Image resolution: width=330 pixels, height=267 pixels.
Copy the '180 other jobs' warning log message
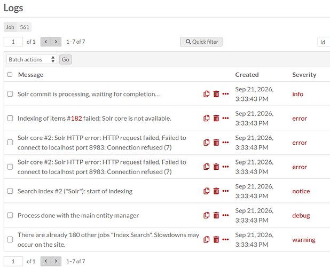coord(207,239)
